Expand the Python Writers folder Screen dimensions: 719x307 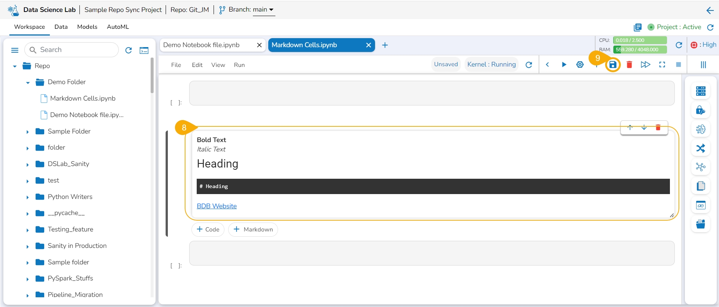[27, 197]
